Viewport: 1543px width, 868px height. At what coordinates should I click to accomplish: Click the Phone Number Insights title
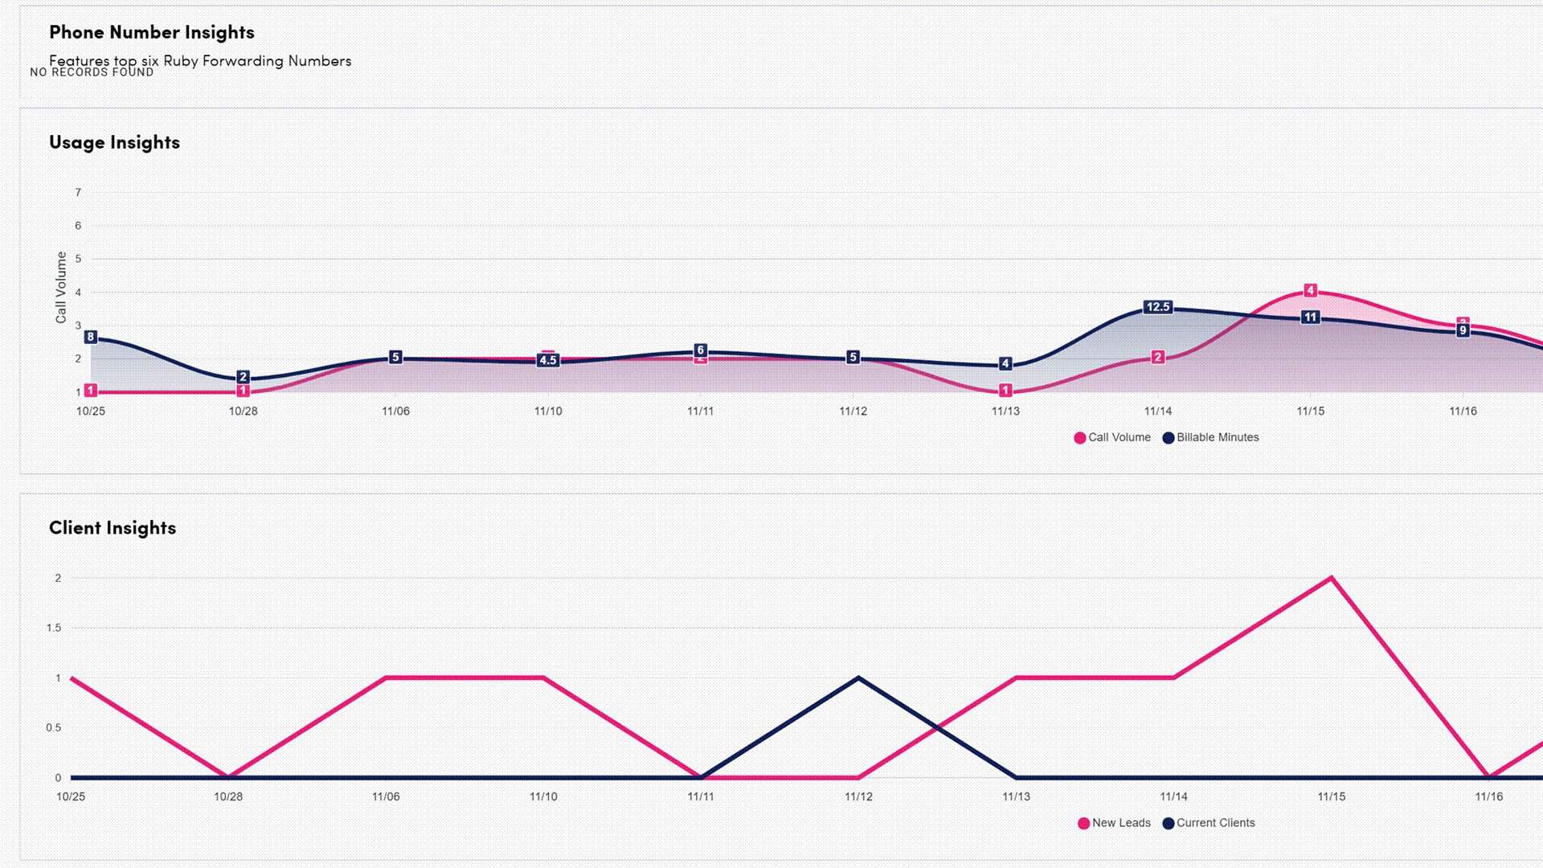tap(152, 32)
